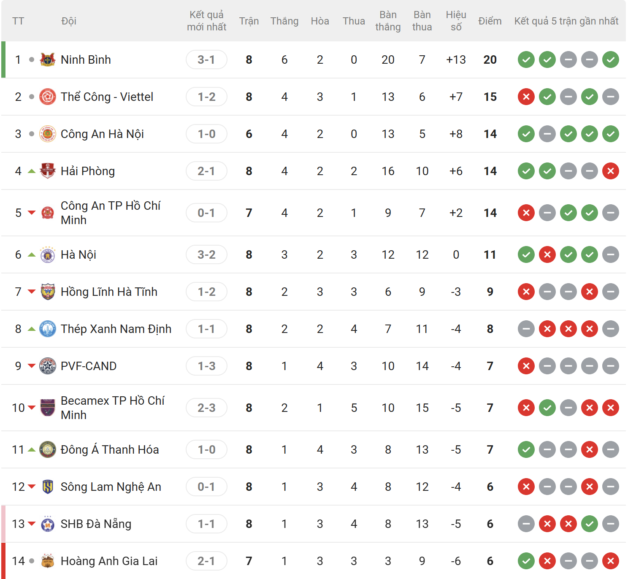Sort table by Điểm column header
This screenshot has height=579, width=628.
point(490,21)
